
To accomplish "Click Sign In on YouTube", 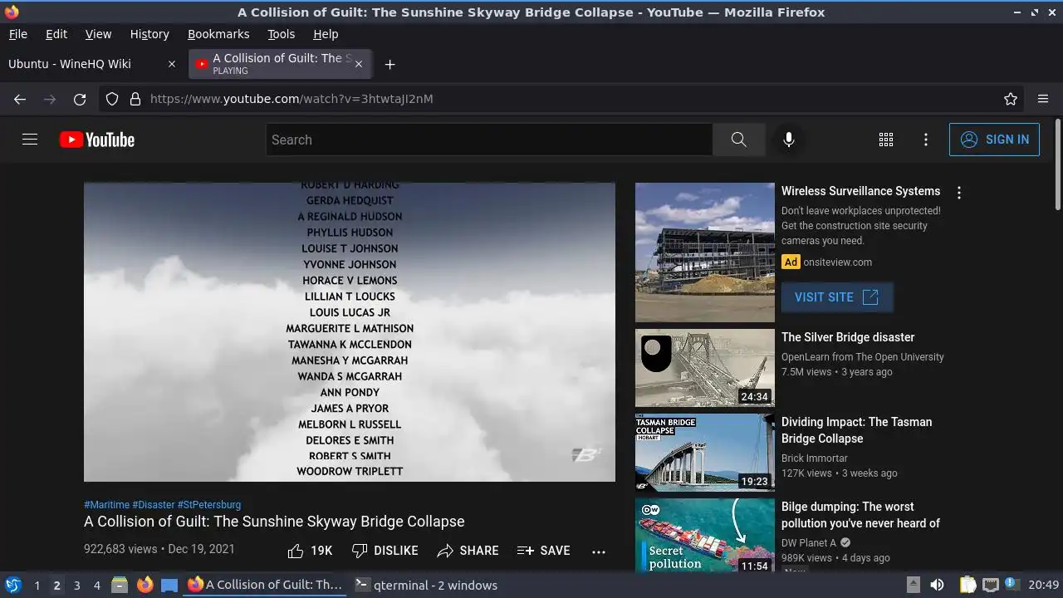I will 994,140.
